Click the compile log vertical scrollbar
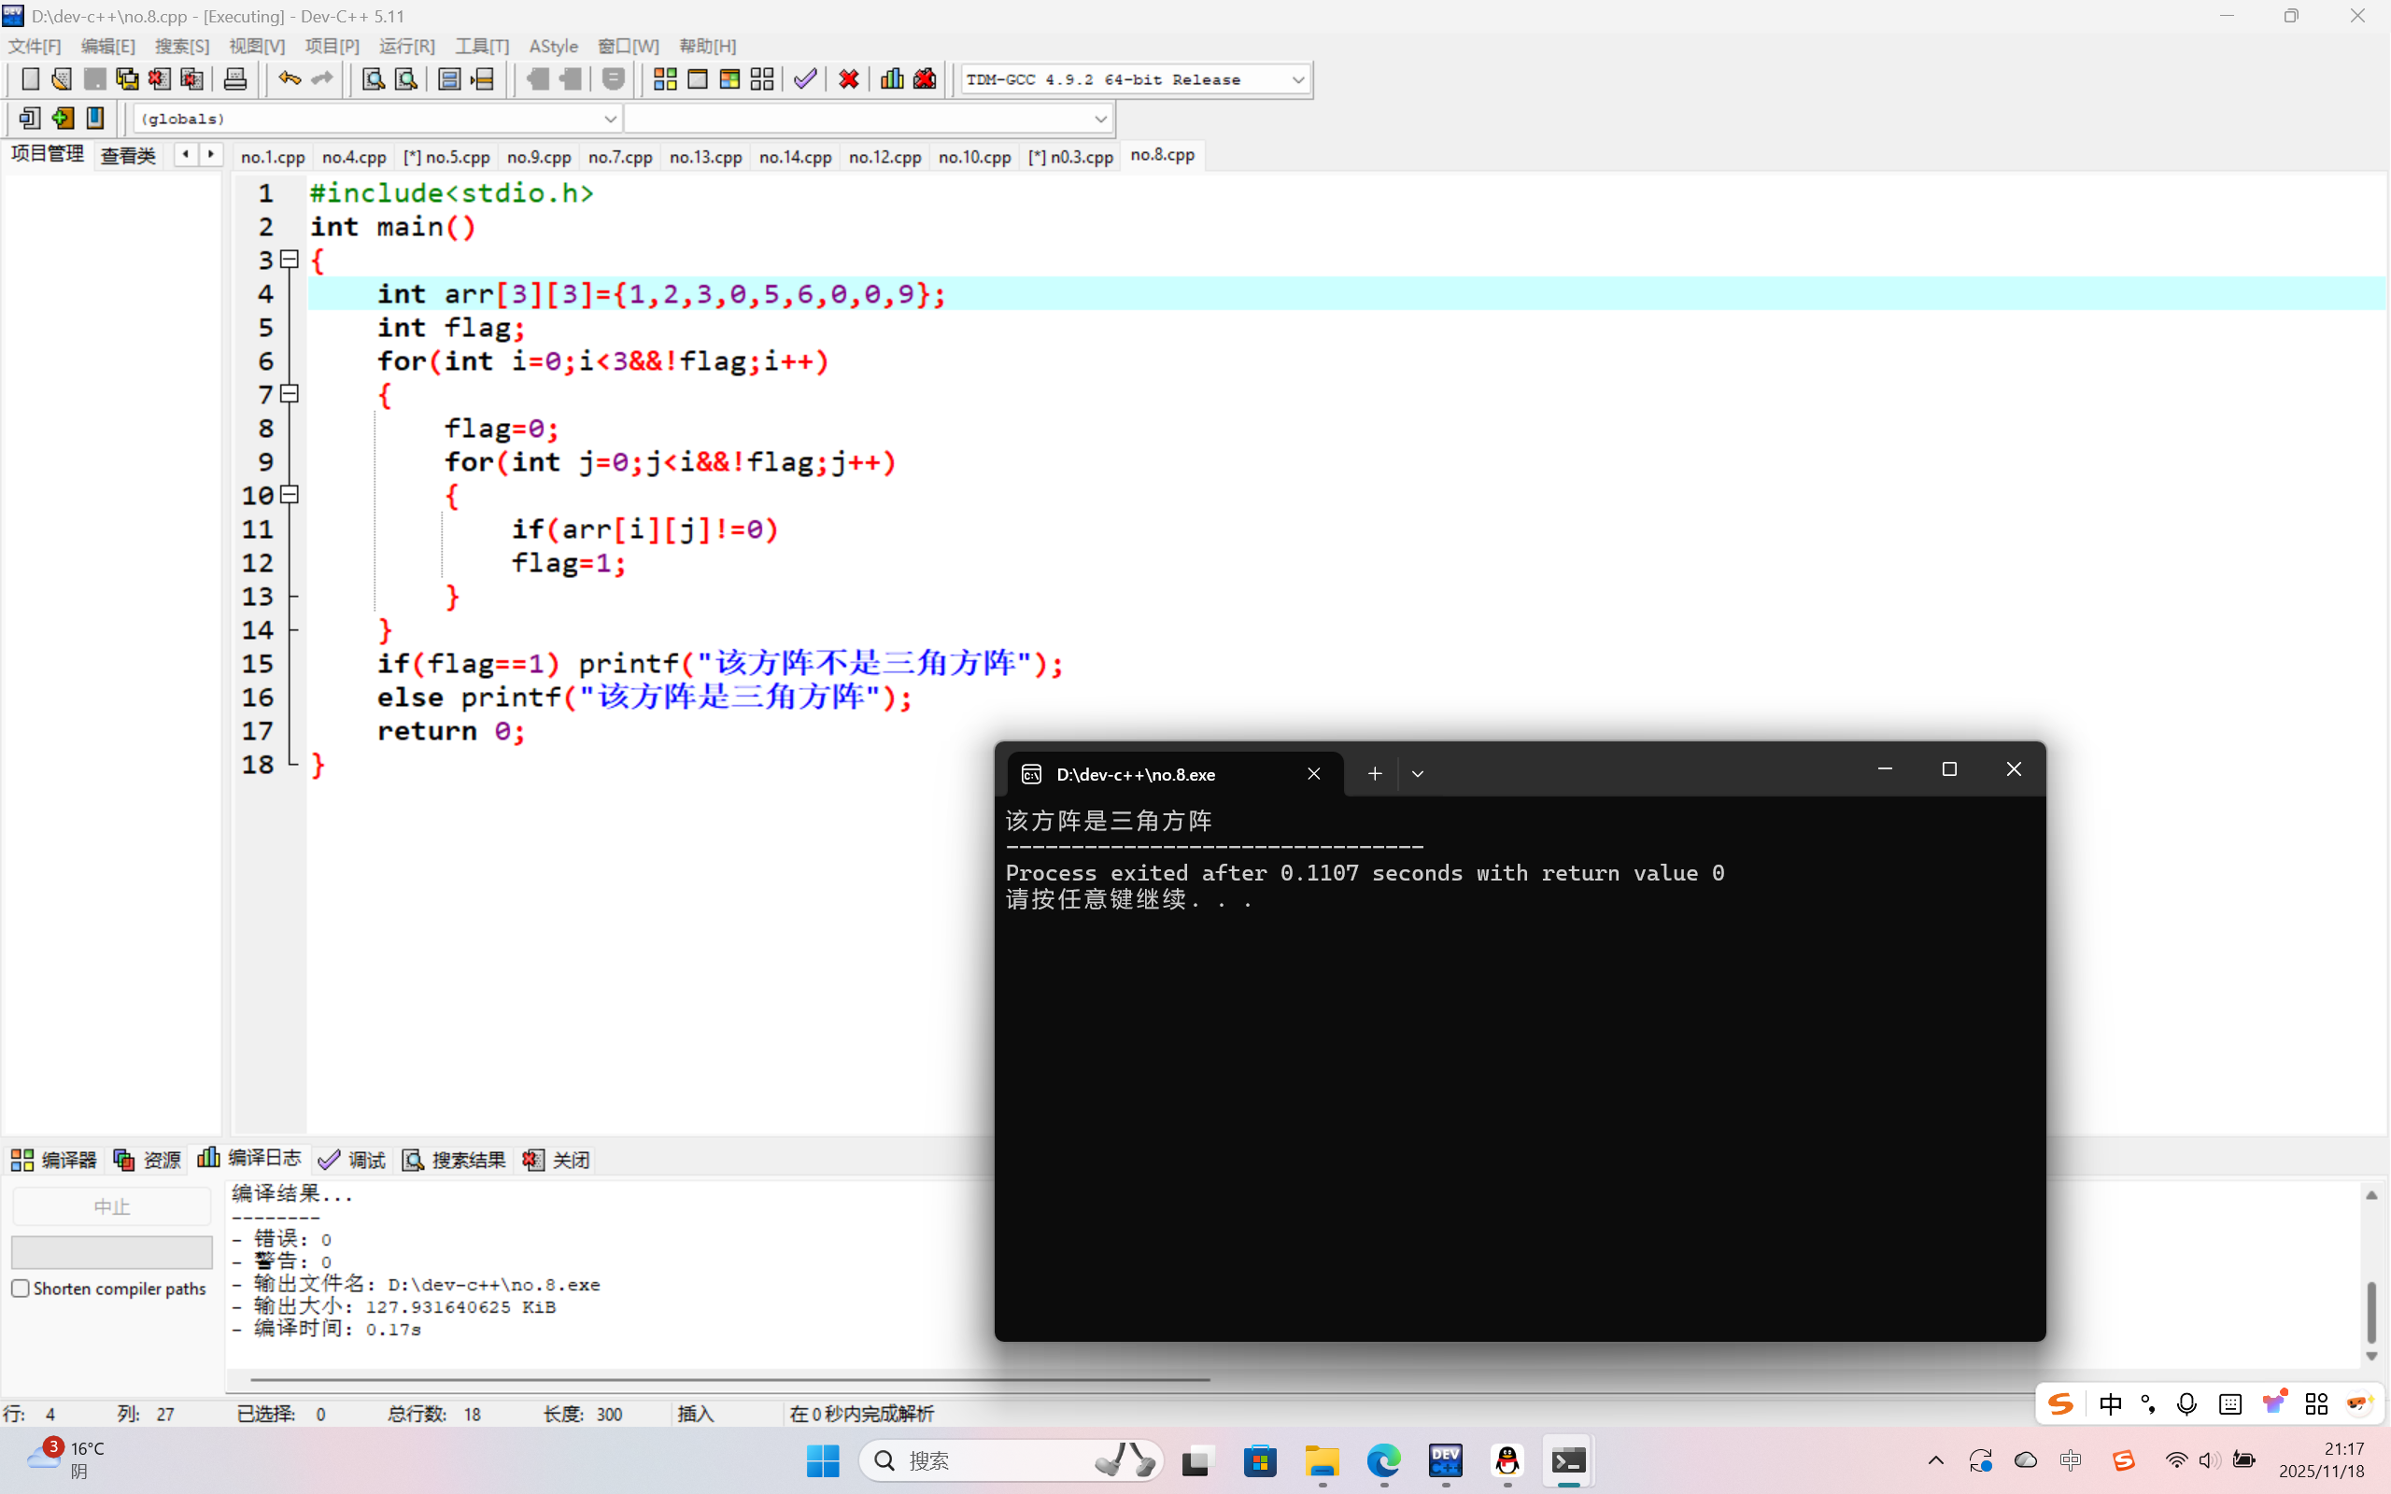 click(2370, 1310)
